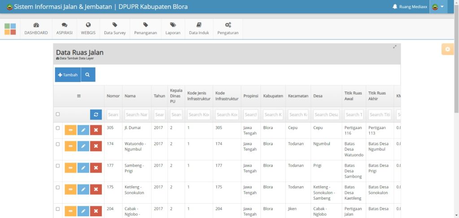Delete the Cabak - Nglobo row
Screen dimensions: 459x218
[x=96, y=211]
